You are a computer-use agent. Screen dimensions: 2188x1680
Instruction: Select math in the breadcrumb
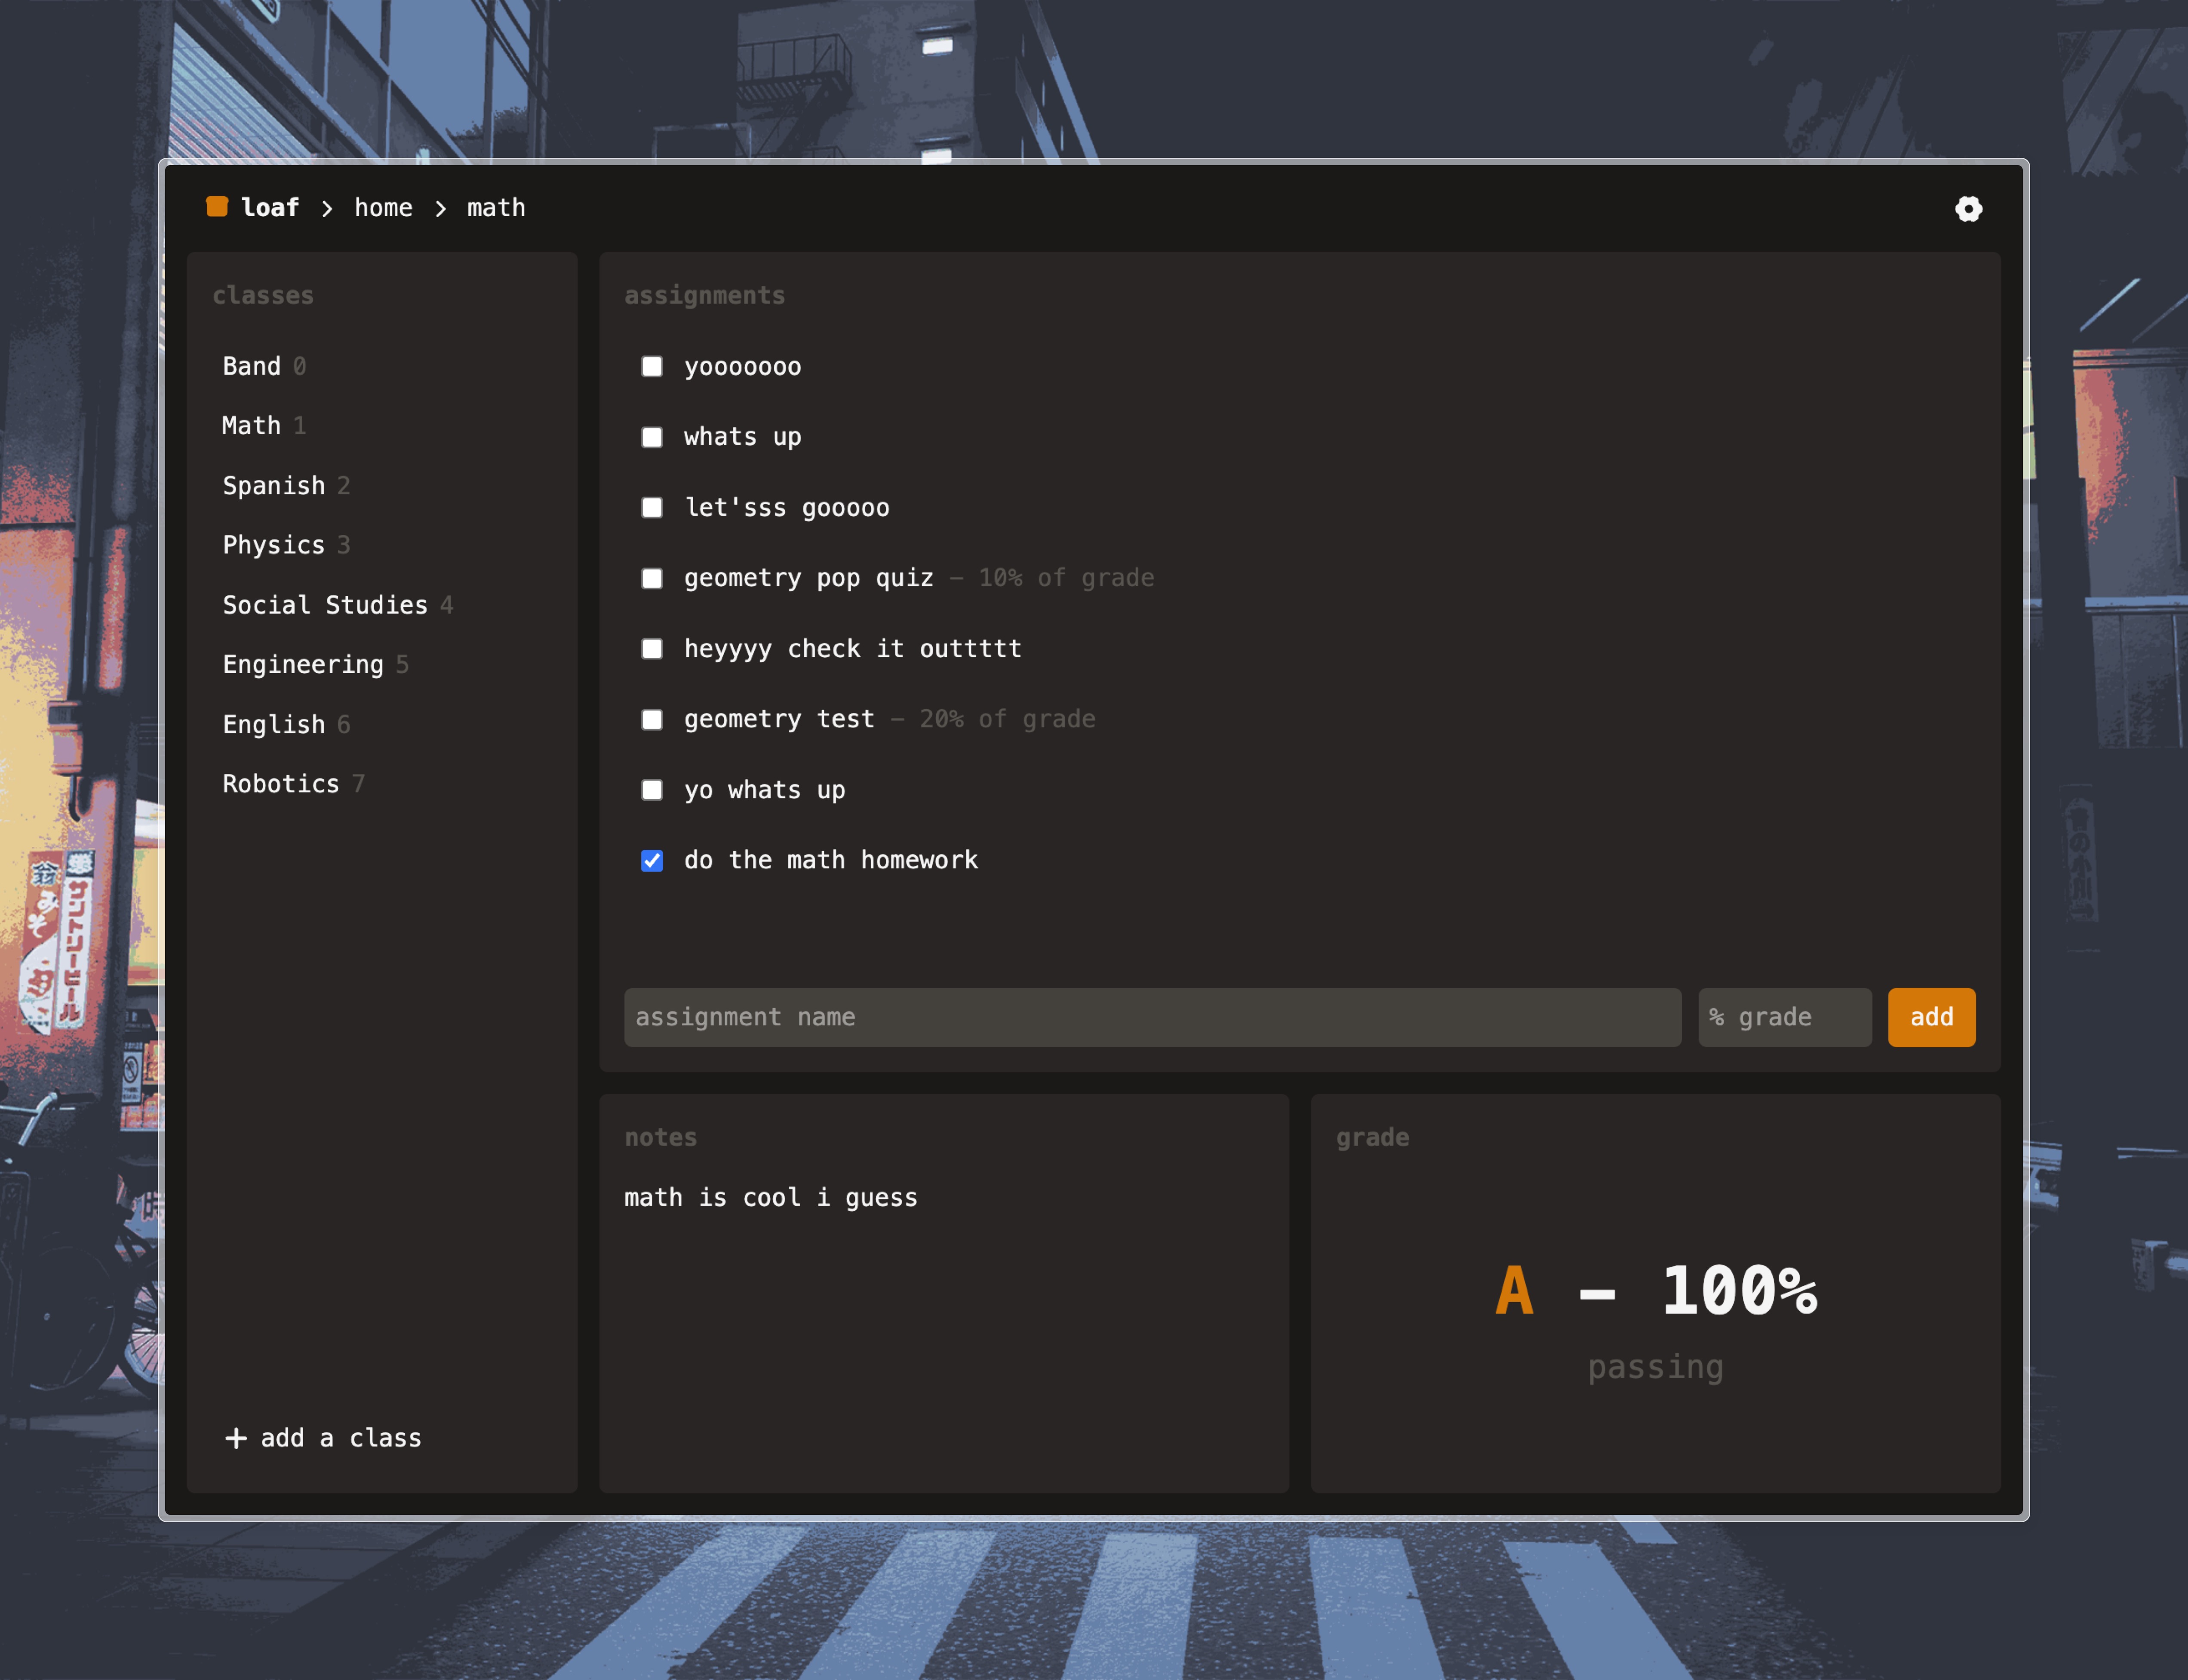(496, 208)
